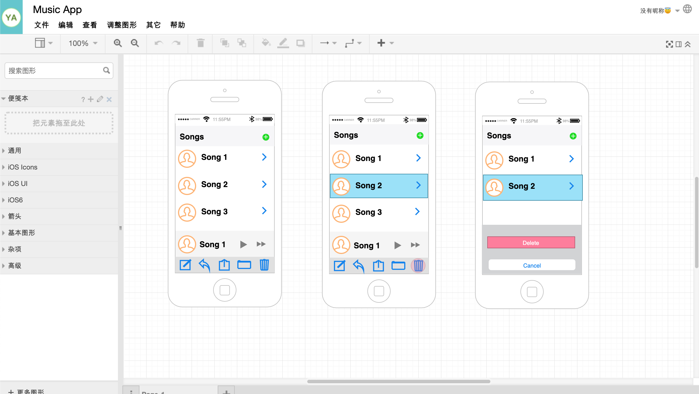The height and width of the screenshot is (394, 699).
Task: Click the undo arrow icon in toolbar
Action: point(159,43)
